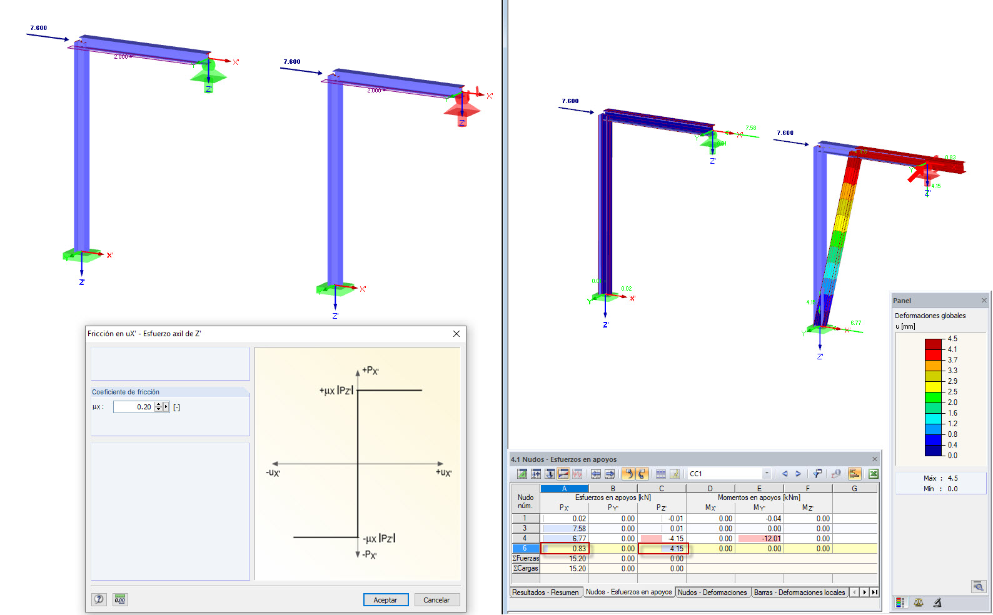Click the first results table toolbar icon
Viewport: 993px width, 615px height.
click(x=522, y=474)
